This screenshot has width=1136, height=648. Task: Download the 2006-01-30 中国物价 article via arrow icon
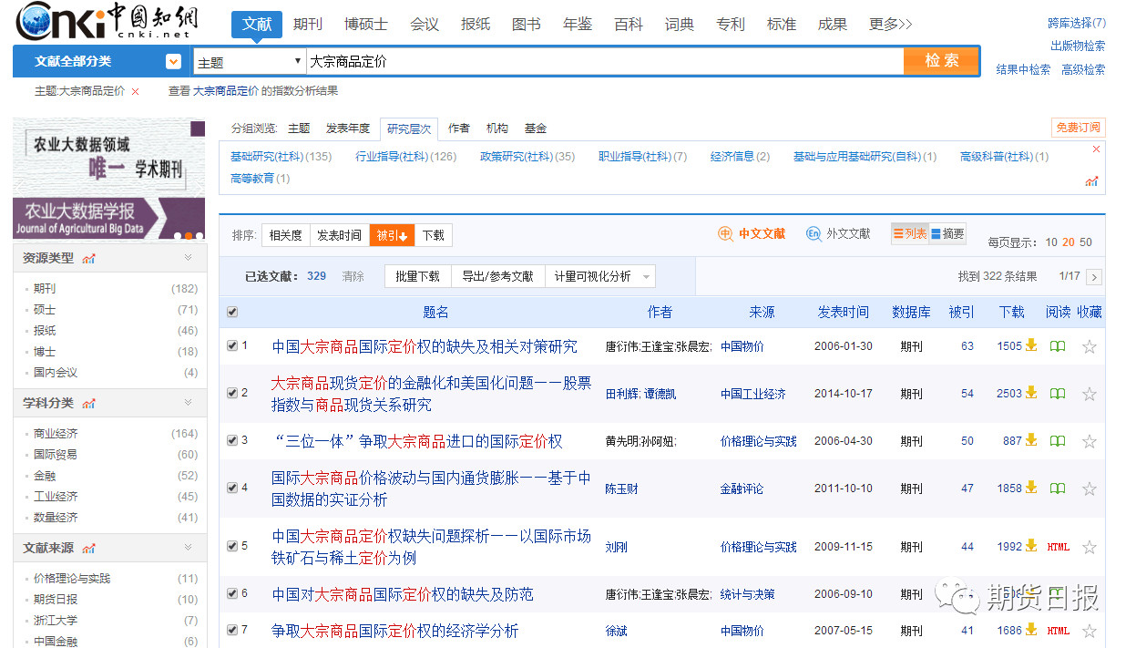[1031, 345]
